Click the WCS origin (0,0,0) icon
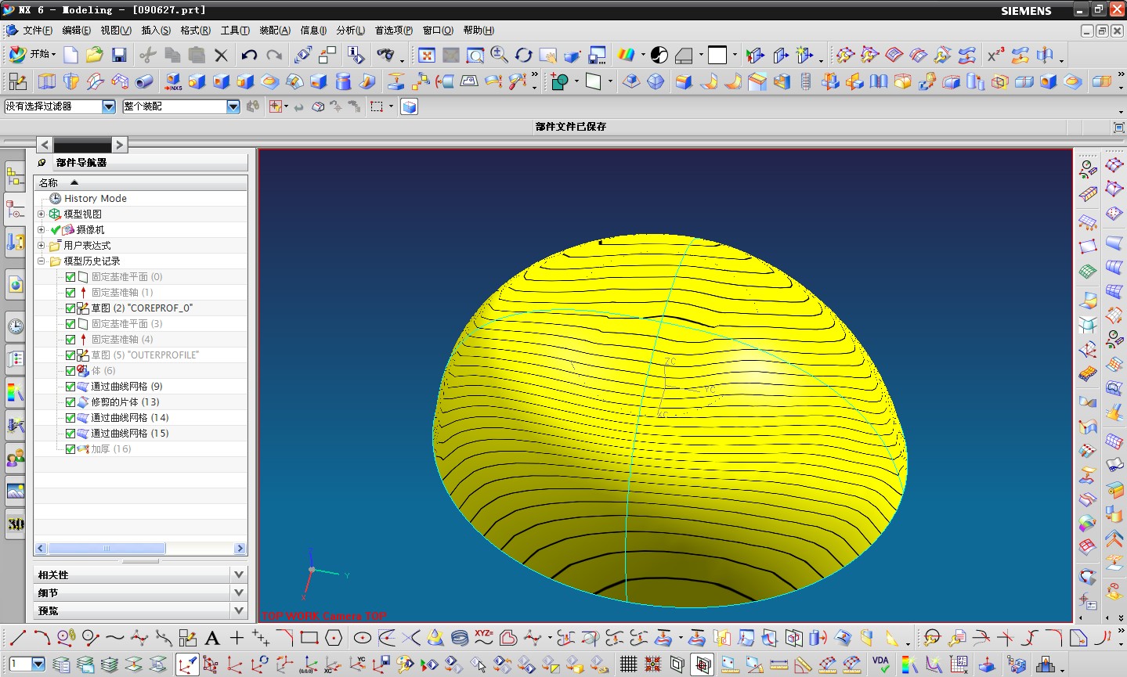 [308, 664]
